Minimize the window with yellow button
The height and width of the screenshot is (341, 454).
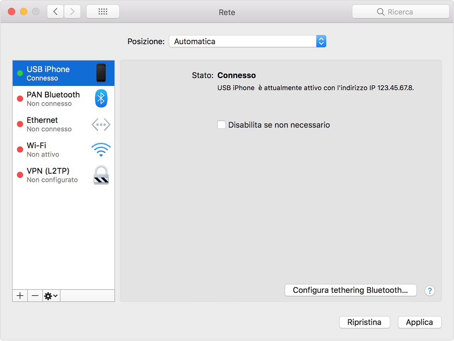23,12
